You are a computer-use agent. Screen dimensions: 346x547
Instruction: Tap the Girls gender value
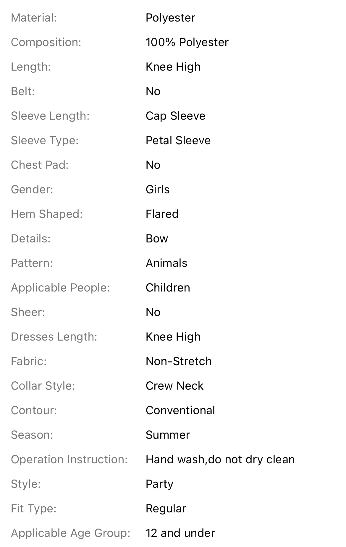point(158,190)
